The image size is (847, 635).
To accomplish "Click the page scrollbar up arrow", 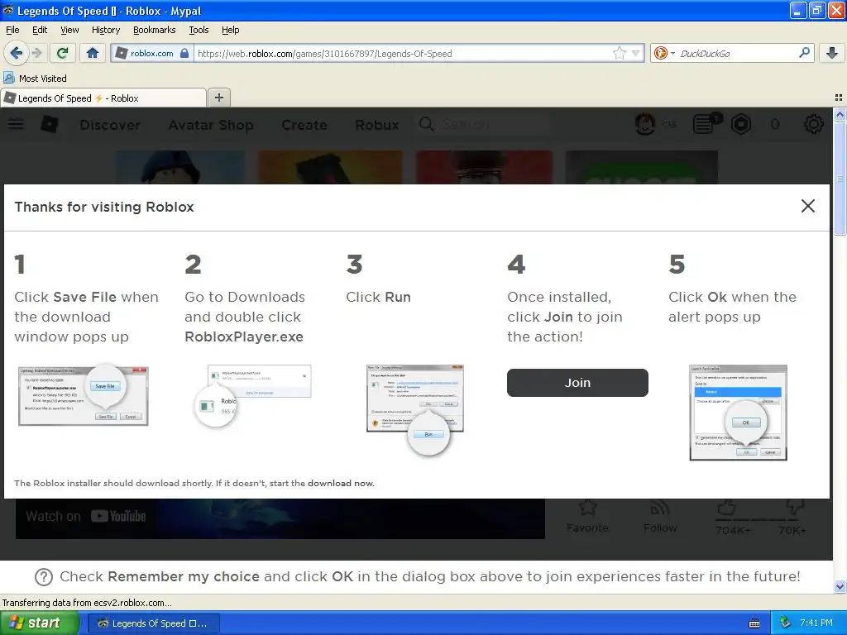I will click(x=840, y=114).
